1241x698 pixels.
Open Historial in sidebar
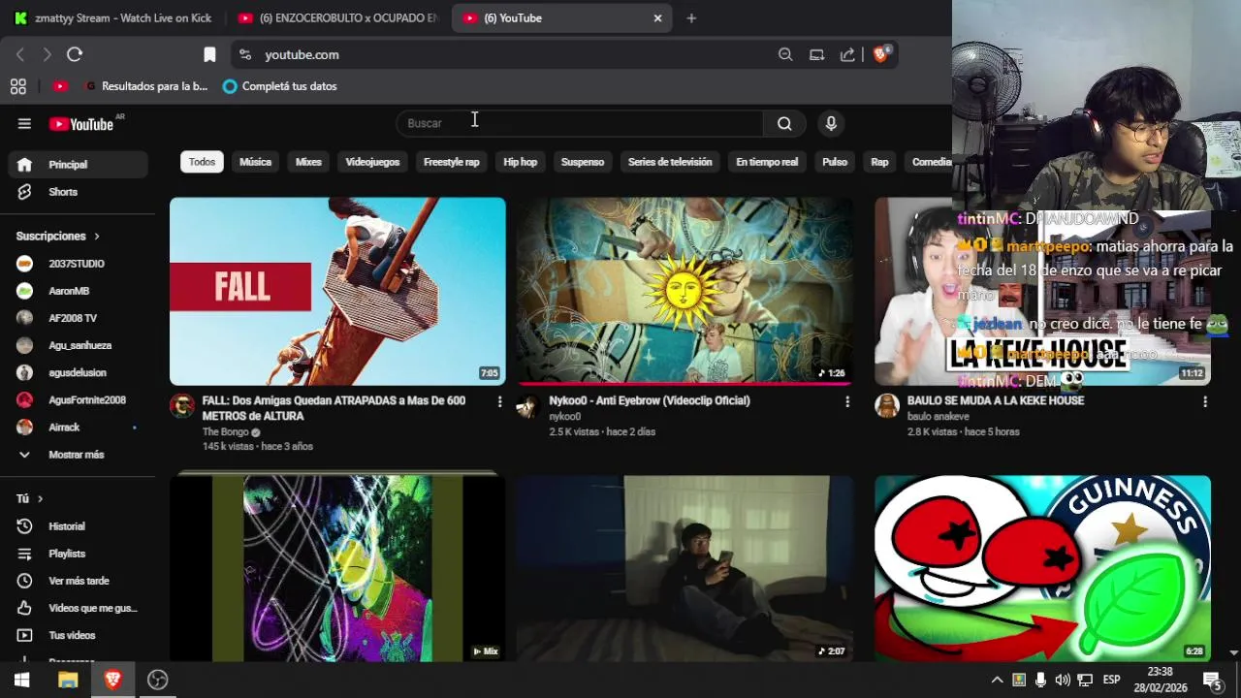[x=78, y=526]
